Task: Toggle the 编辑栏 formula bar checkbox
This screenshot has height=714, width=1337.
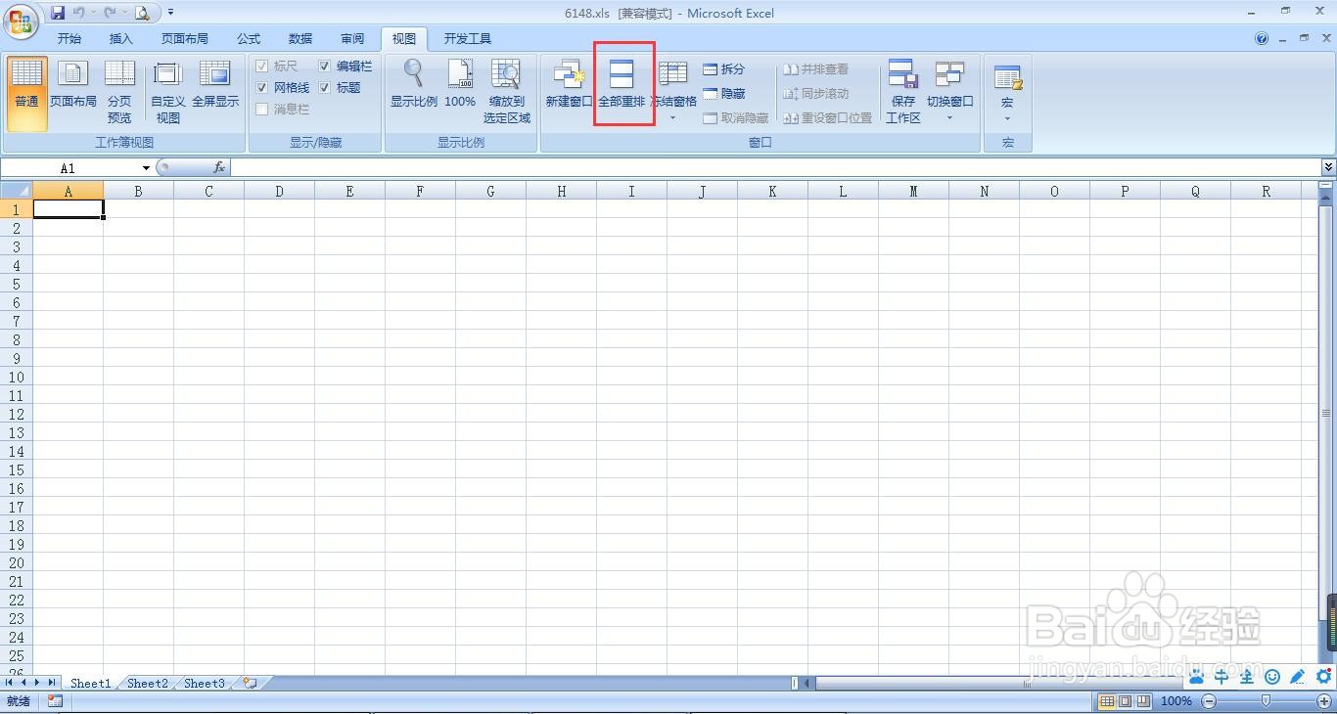Action: coord(325,67)
